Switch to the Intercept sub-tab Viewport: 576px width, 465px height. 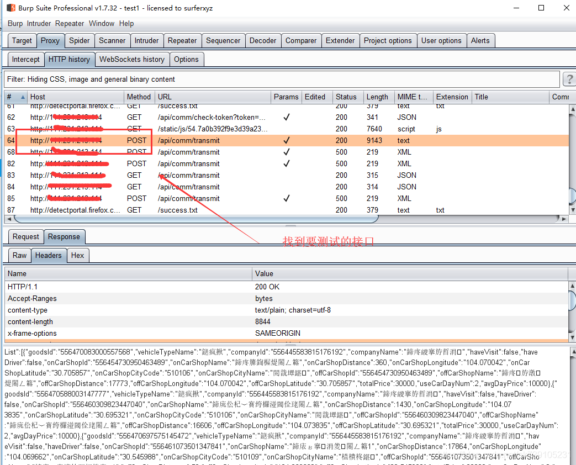(26, 59)
